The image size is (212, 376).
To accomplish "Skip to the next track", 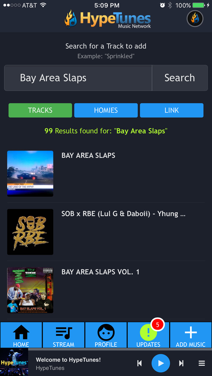I will point(181,363).
